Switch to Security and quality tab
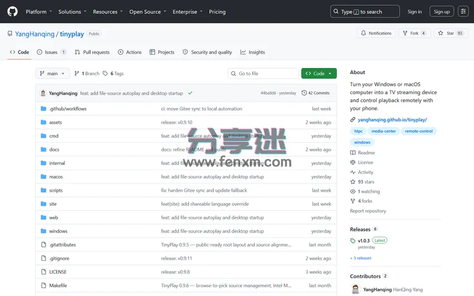 (x=207, y=52)
